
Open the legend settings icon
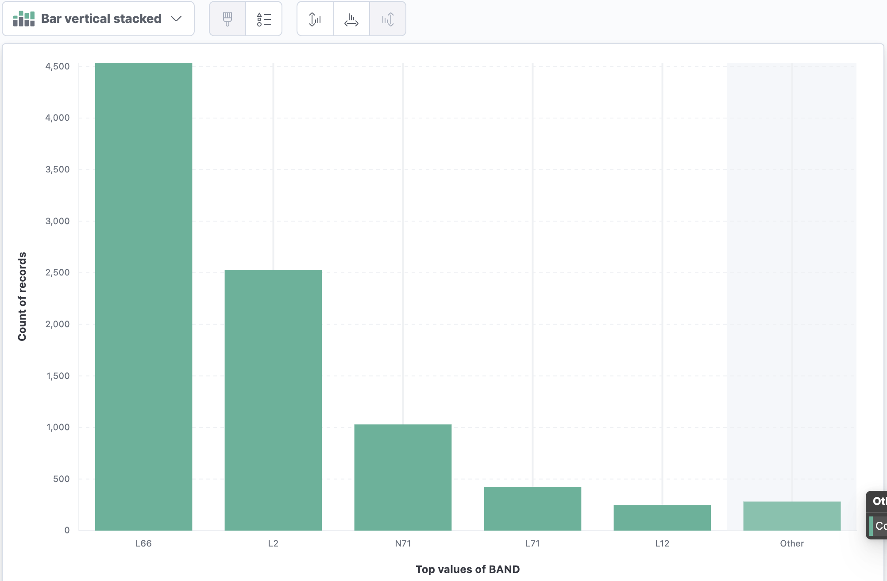point(264,19)
